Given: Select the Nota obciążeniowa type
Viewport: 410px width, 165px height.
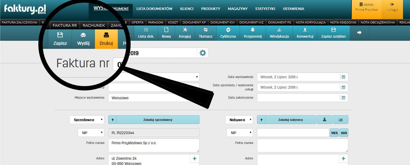Looking at the screenshot, I should tap(378, 22).
